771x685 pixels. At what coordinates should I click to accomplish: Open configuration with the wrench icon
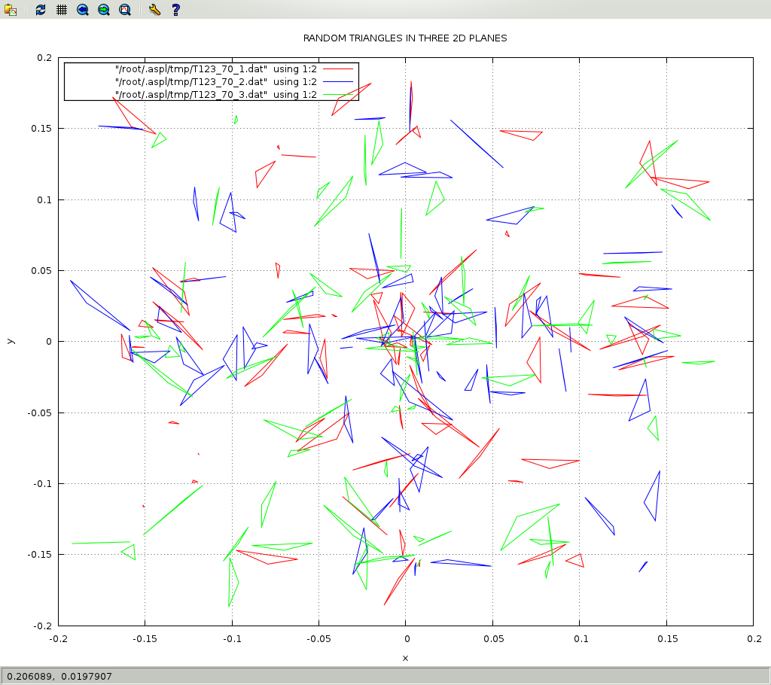tap(154, 10)
